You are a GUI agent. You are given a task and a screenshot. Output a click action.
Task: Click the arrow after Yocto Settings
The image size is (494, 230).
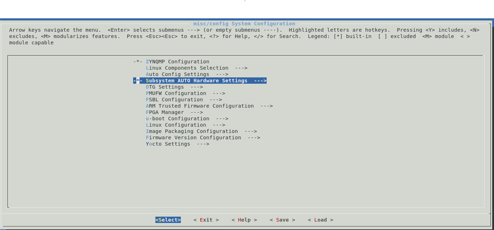[x=203, y=144]
